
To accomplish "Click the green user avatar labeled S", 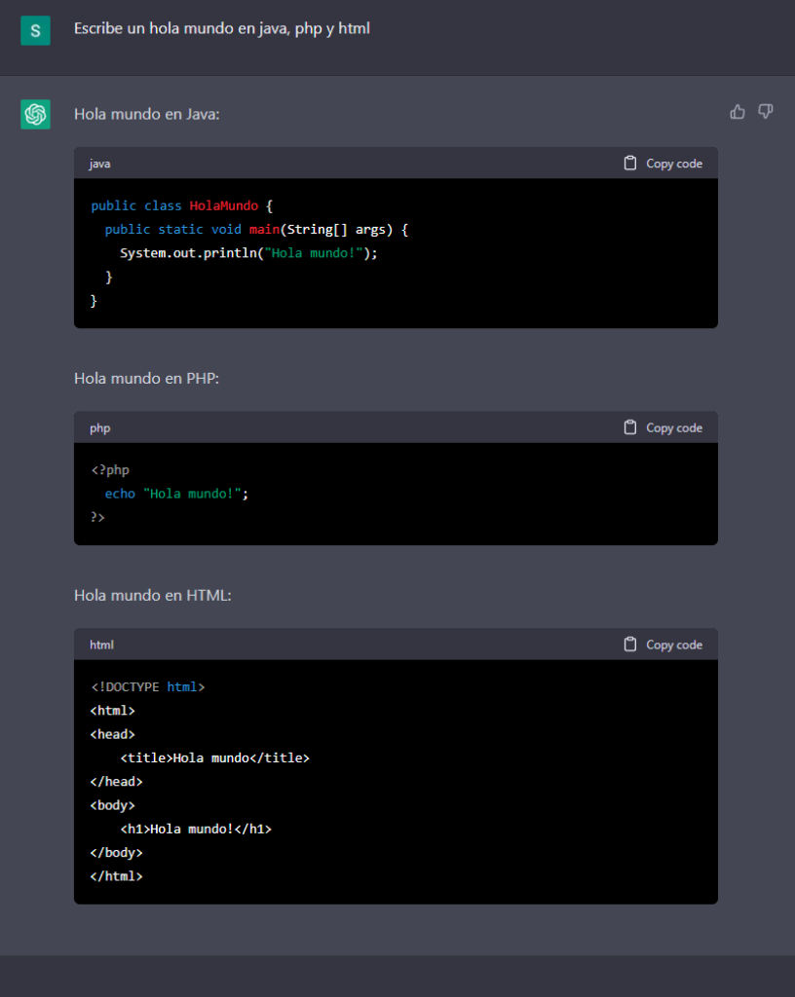I will tap(36, 30).
